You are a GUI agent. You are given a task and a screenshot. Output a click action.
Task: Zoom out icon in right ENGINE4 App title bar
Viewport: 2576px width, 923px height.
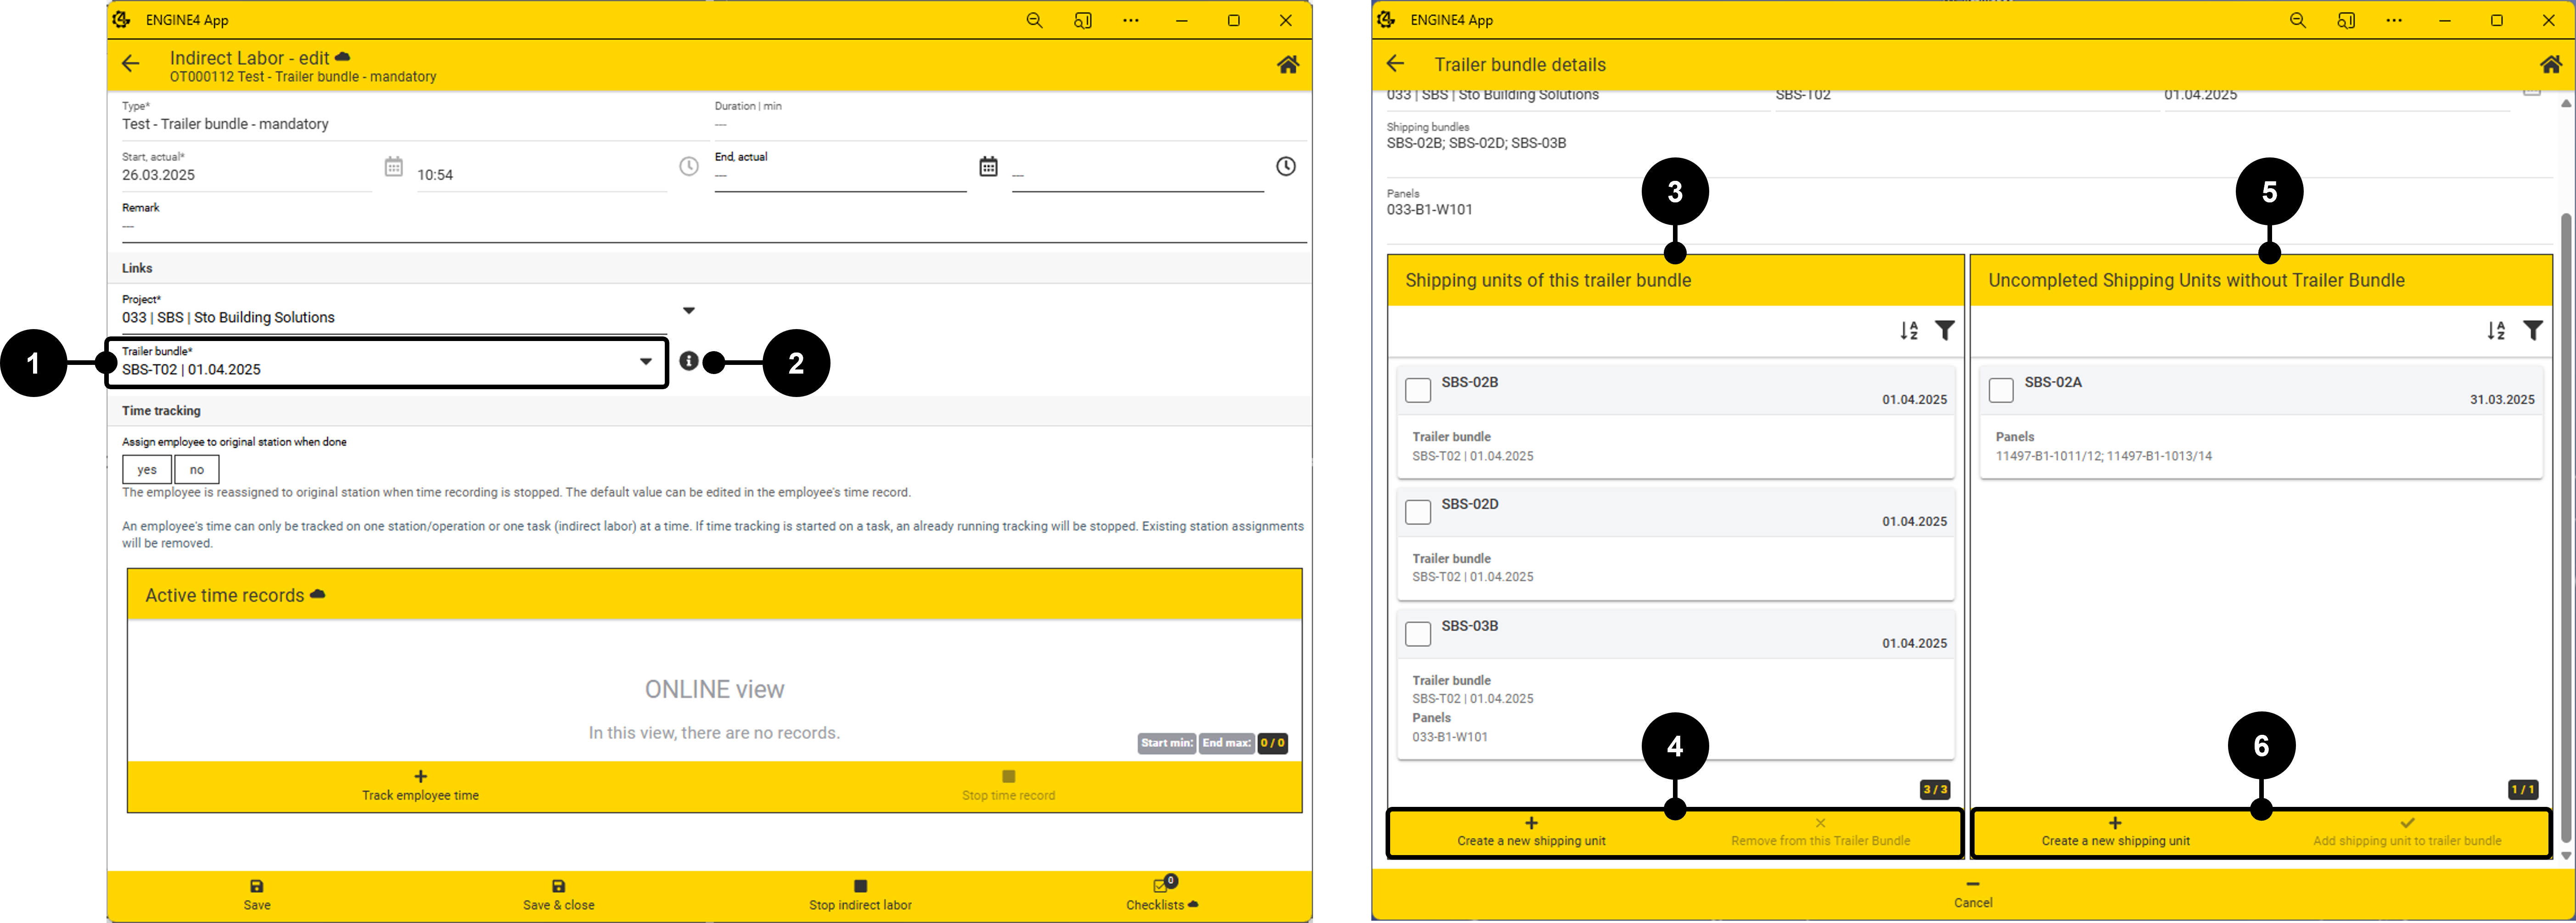coord(2297,20)
